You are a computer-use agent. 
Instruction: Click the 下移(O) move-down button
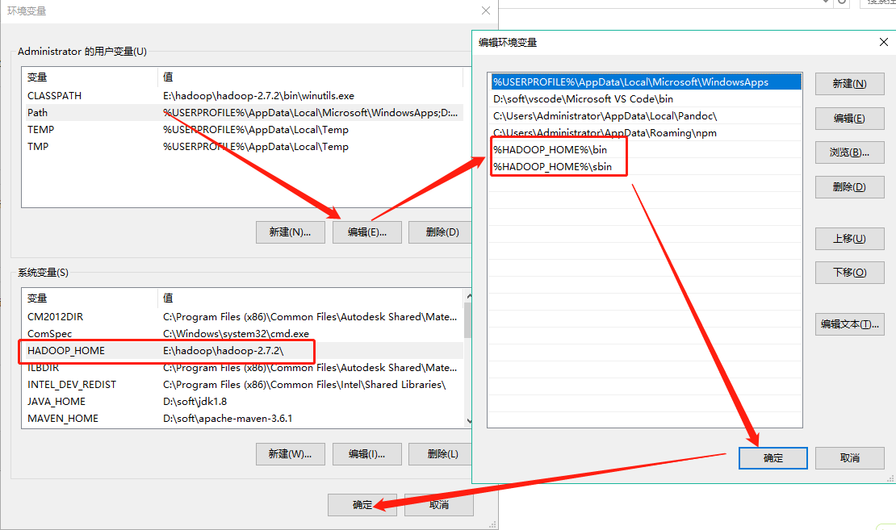(849, 273)
